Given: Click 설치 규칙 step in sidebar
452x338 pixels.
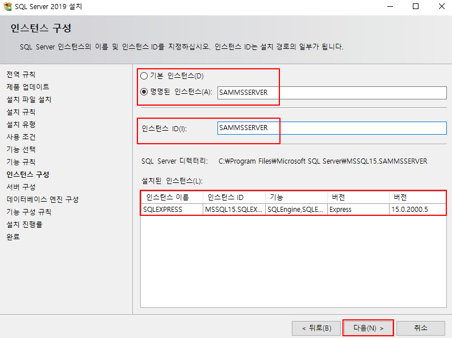Looking at the screenshot, I should tap(21, 112).
